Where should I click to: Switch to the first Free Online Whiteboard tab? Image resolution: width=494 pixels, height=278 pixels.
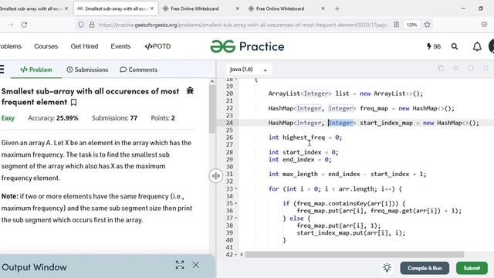(201, 8)
